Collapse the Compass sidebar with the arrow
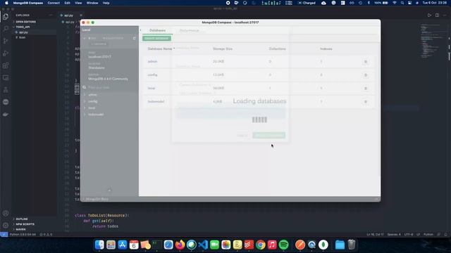Image resolution: width=451 pixels, height=253 pixels. 141,30
